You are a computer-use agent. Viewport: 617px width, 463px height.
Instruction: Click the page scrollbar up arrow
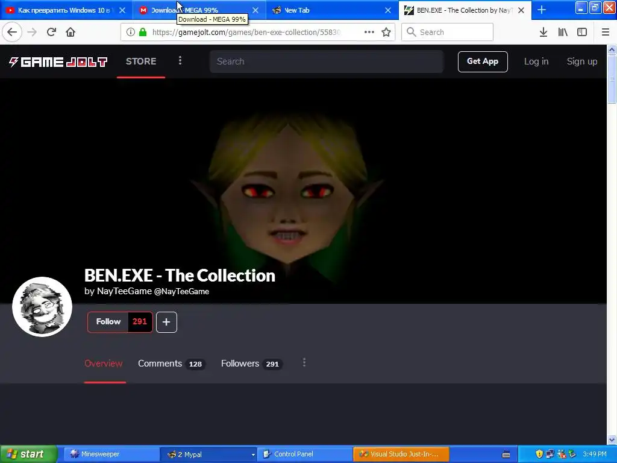click(x=612, y=49)
